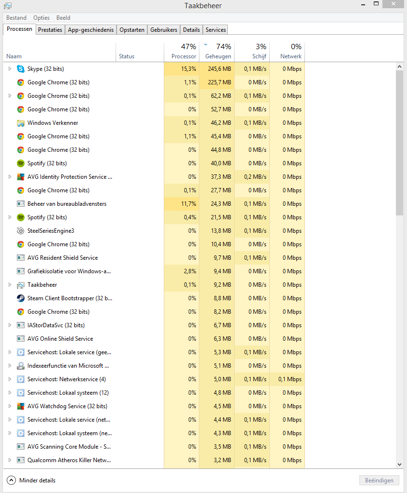The width and height of the screenshot is (407, 493).
Task: Click the Chrome icon with 8,2 MB memory
Action: [20, 312]
